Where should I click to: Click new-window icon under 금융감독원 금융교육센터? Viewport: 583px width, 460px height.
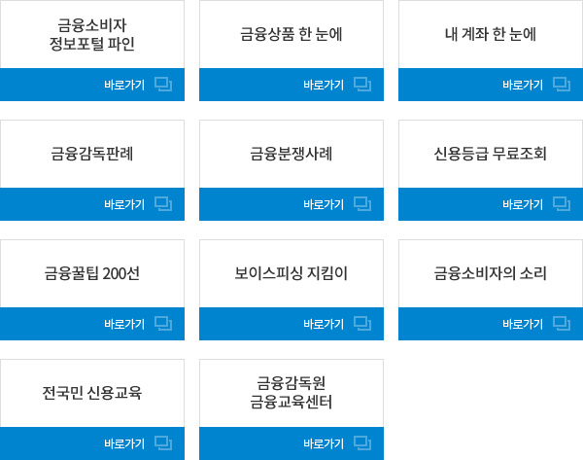pos(362,443)
